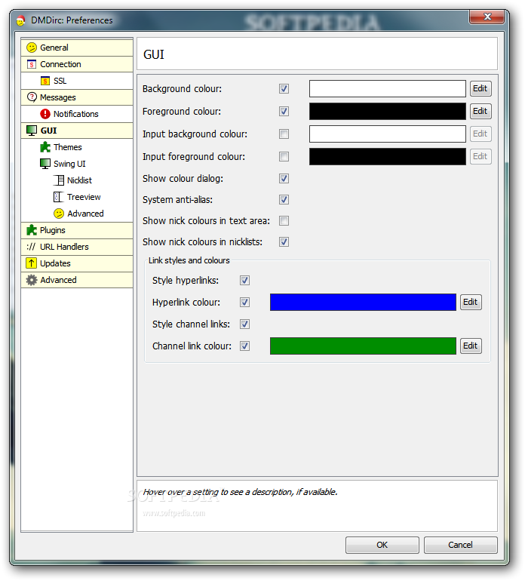The height and width of the screenshot is (581, 525).
Task: Edit the Channel link colour
Action: (471, 346)
